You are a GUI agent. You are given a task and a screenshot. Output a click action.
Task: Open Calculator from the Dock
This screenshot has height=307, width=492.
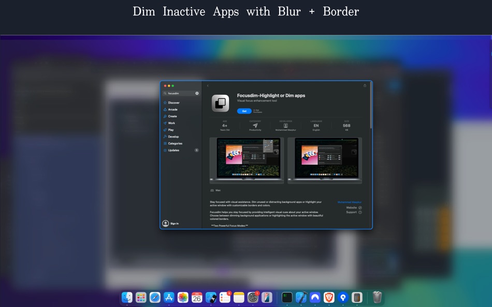357,297
